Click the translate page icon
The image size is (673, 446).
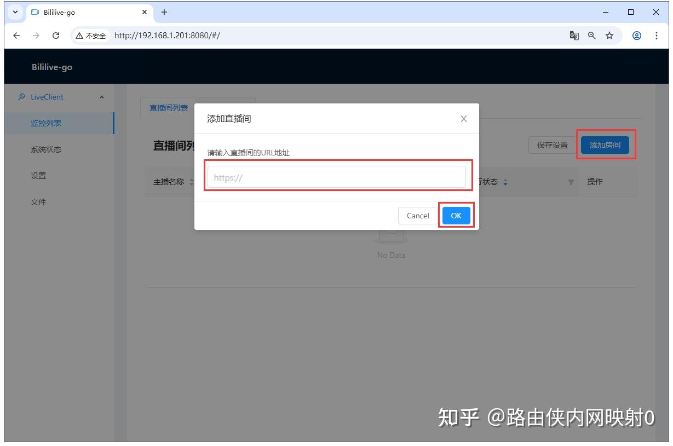click(x=574, y=36)
